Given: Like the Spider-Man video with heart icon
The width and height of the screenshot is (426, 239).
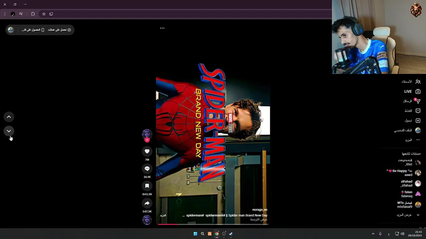Looking at the screenshot, I should [147, 151].
